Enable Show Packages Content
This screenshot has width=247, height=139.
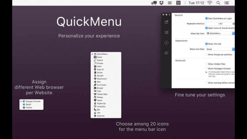click(x=206, y=68)
